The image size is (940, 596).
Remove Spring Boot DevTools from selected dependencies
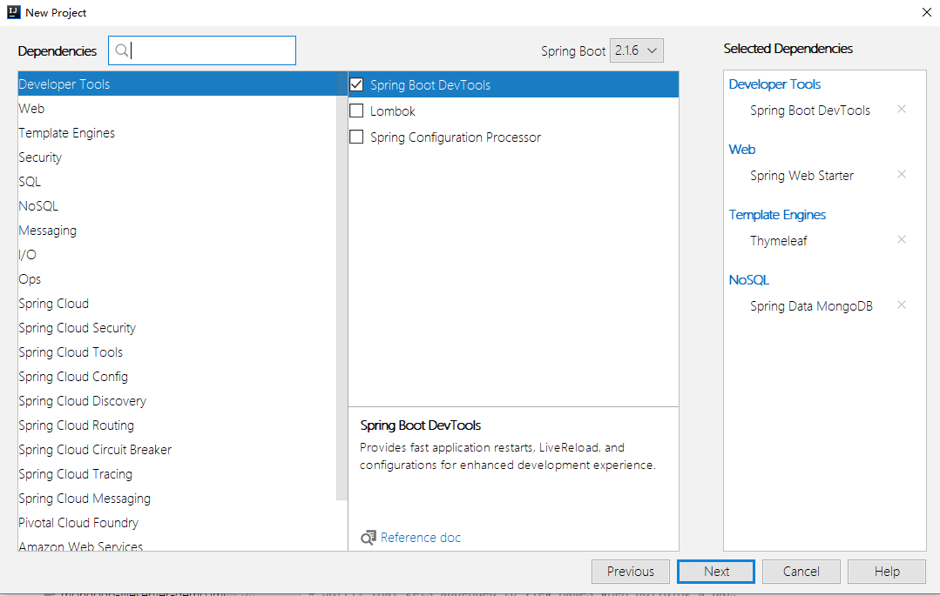pos(901,109)
